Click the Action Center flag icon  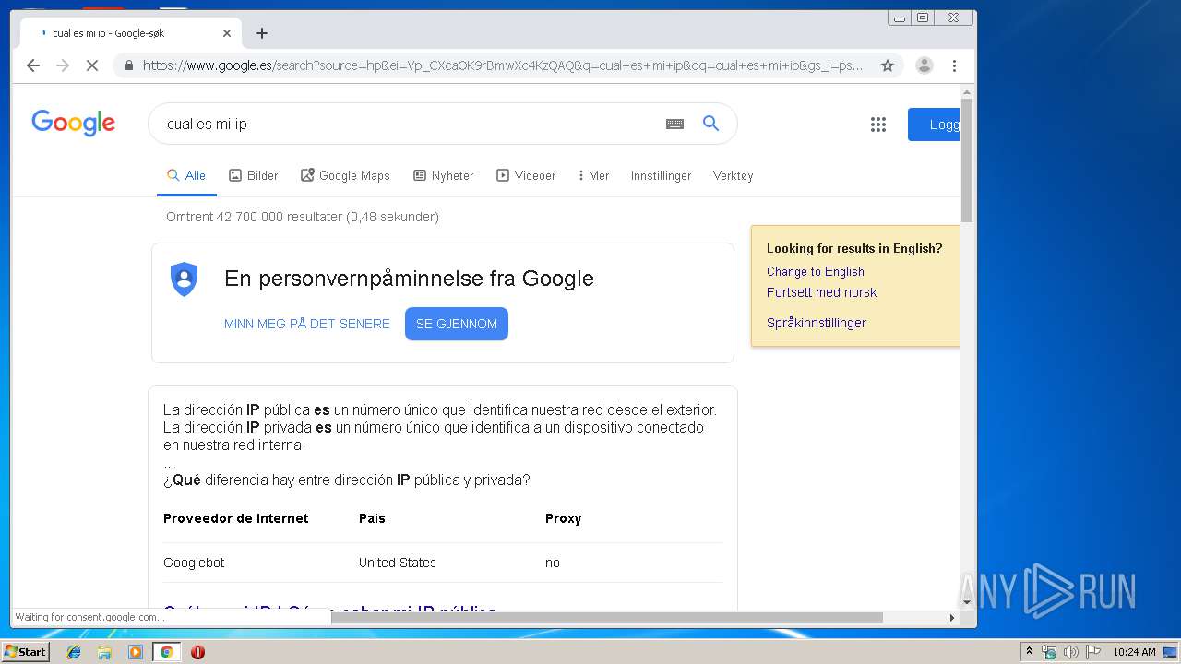click(1093, 652)
